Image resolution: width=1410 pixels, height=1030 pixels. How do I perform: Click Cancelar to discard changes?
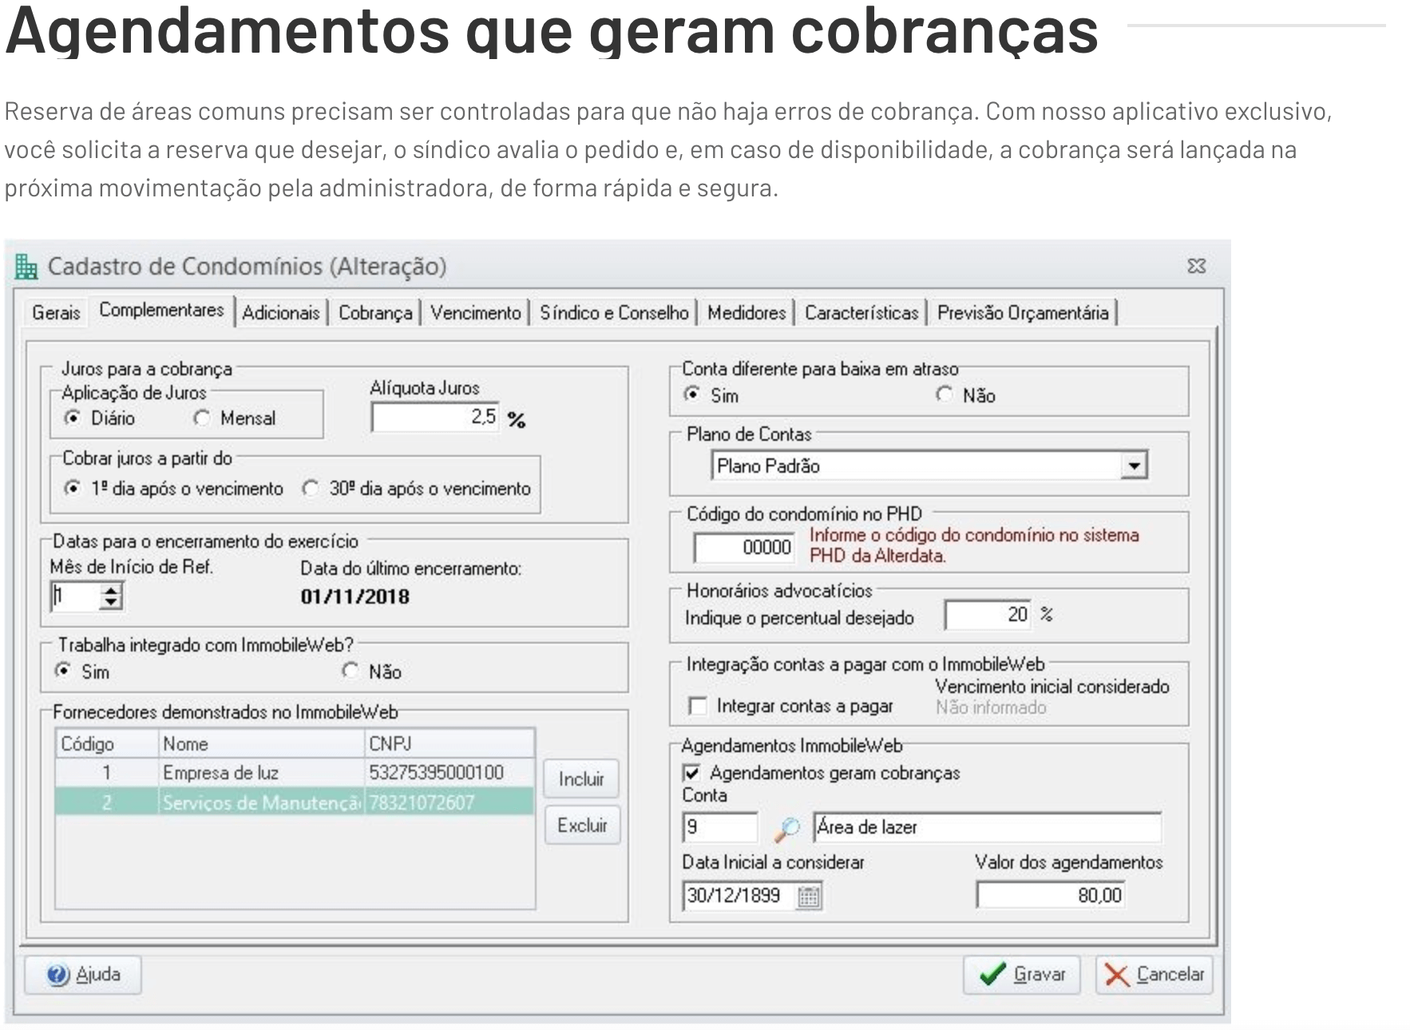tap(1154, 975)
